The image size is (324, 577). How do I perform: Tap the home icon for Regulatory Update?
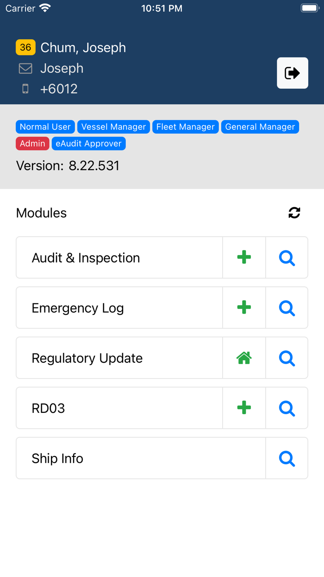coord(244,358)
